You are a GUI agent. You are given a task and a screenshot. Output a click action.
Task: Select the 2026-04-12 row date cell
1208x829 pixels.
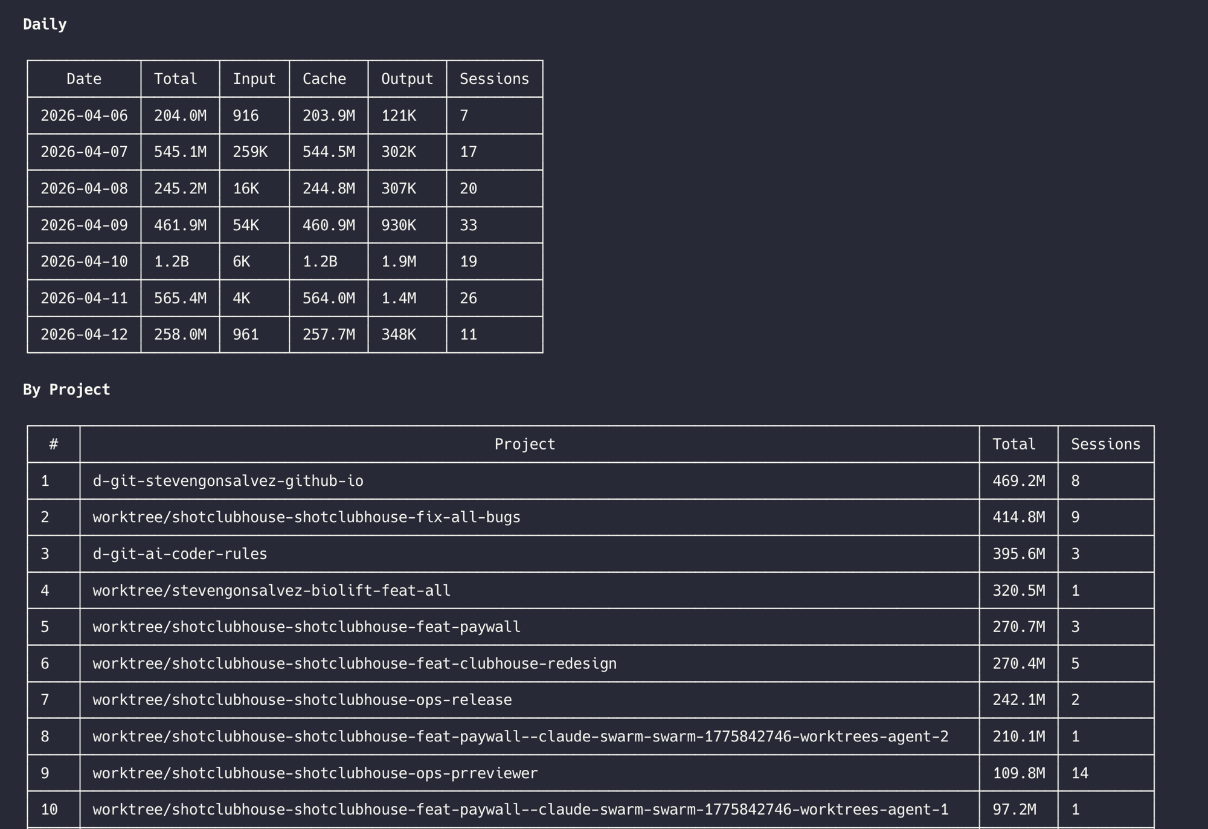84,334
